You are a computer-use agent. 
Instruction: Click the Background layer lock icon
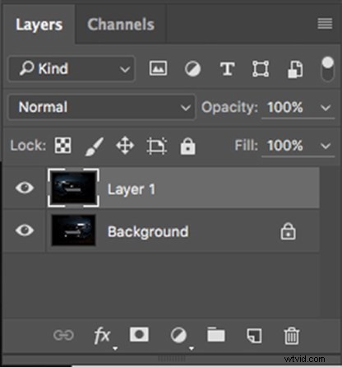(x=288, y=232)
